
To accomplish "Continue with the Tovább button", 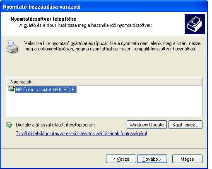I will tap(152, 159).
